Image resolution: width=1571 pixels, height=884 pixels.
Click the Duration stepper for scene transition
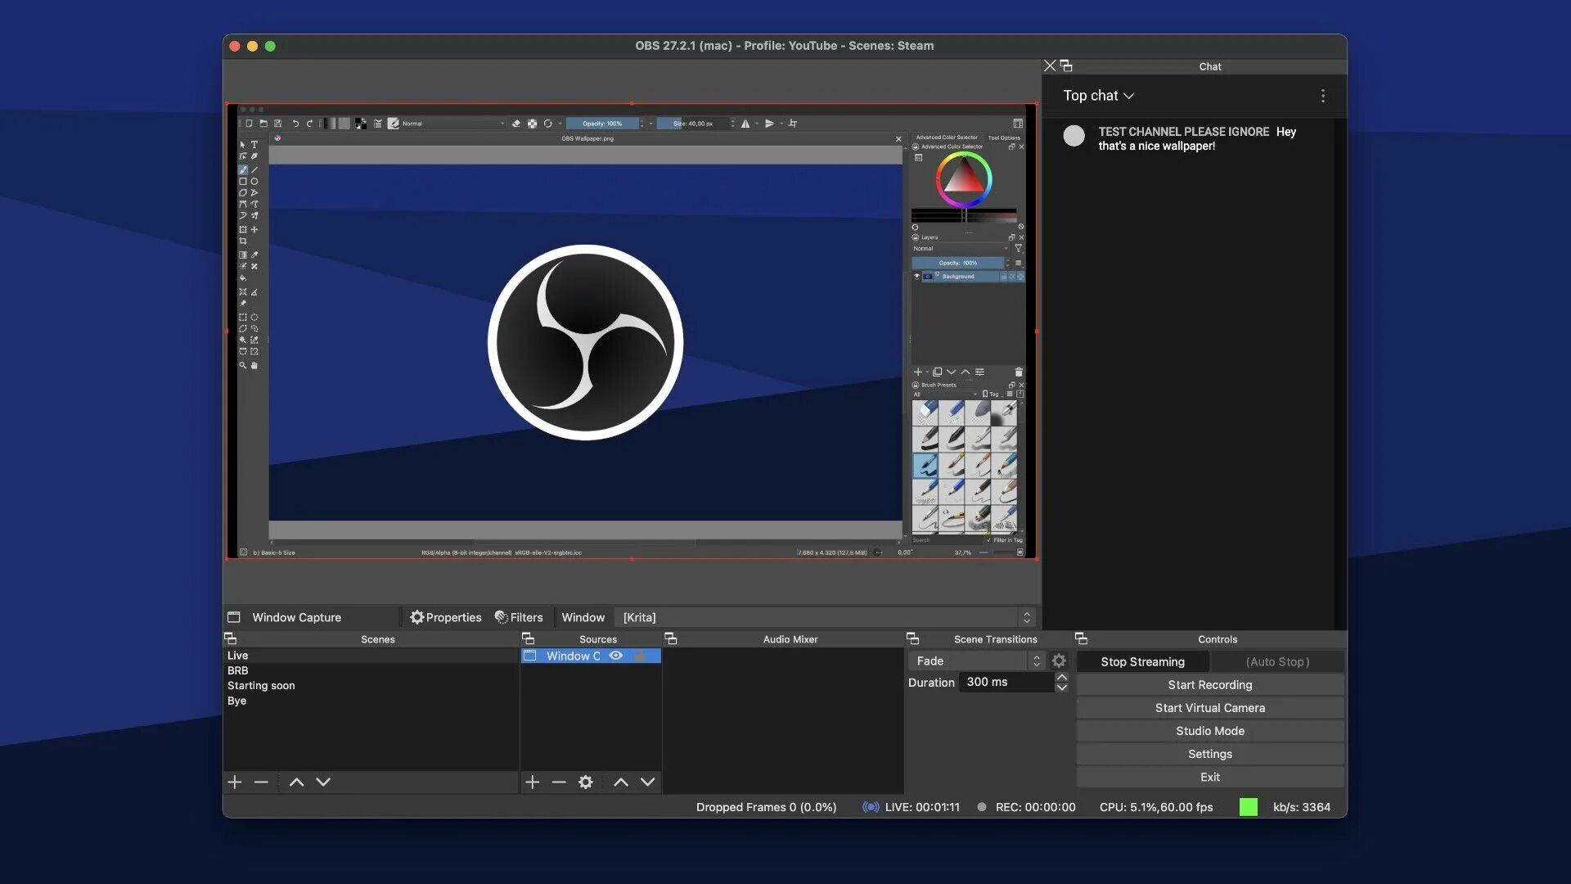click(1062, 681)
